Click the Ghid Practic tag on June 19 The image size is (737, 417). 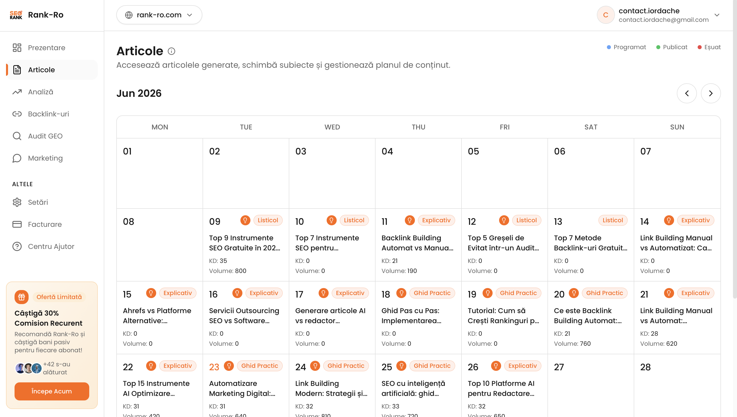point(518,293)
